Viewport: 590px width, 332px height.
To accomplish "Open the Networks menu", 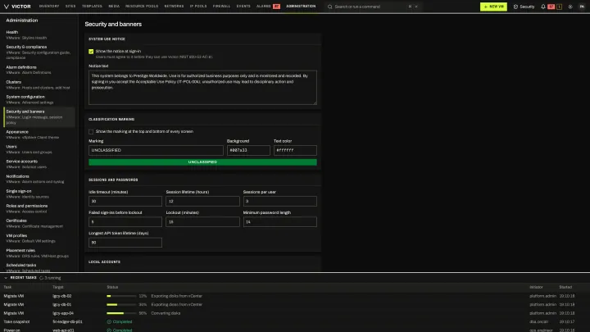I will coord(174,7).
